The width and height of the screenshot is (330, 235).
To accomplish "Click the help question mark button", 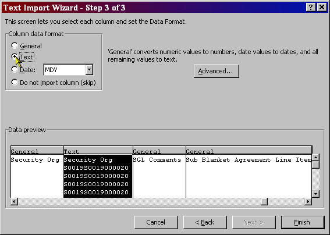I will (x=311, y=8).
